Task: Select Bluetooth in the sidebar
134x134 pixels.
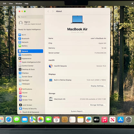Action: [x=24, y=38]
